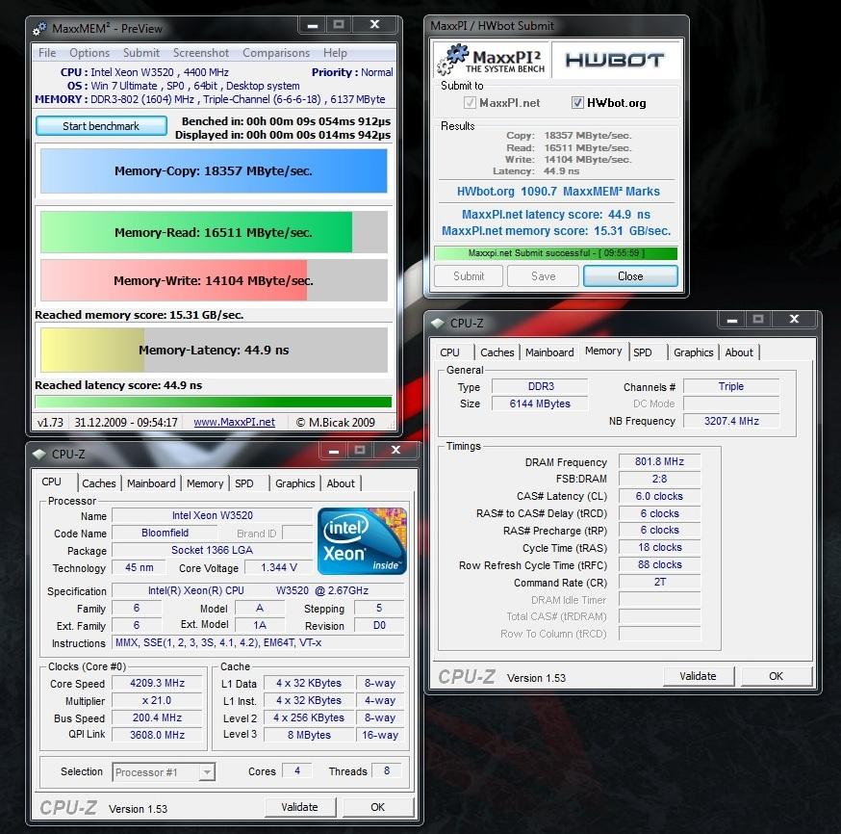Minimize the CPU-Z Memory window
Viewport: 841px width, 834px height.
tap(731, 320)
